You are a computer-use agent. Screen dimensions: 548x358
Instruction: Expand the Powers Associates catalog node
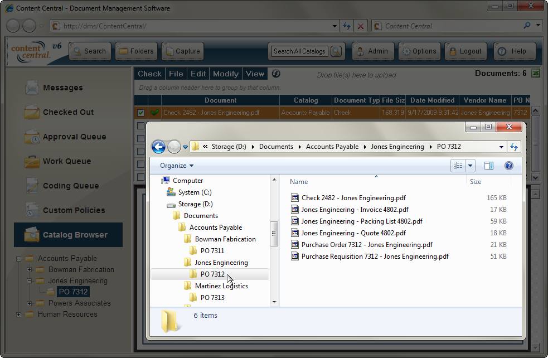tap(30, 303)
